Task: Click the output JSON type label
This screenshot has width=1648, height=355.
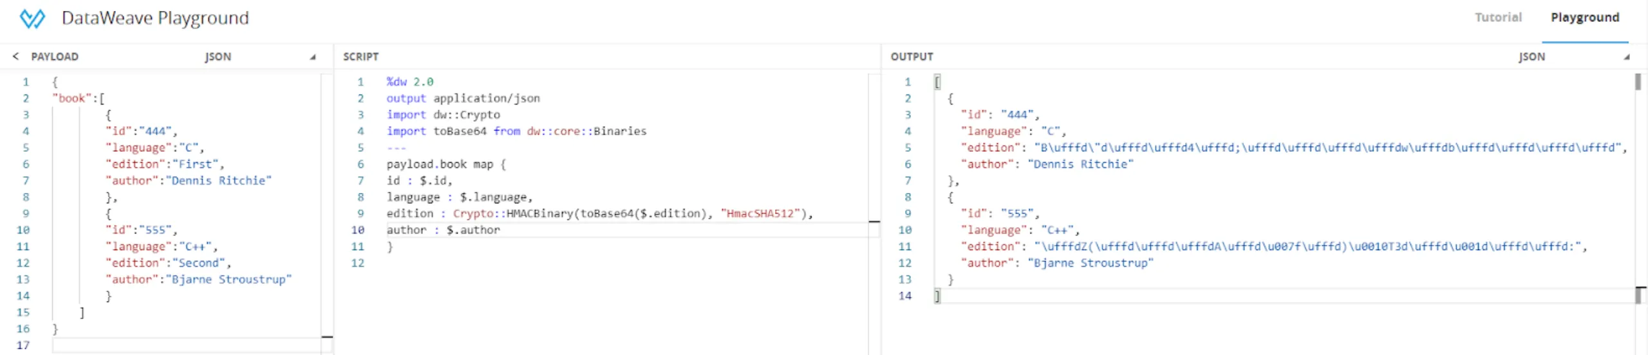Action: coord(1531,57)
